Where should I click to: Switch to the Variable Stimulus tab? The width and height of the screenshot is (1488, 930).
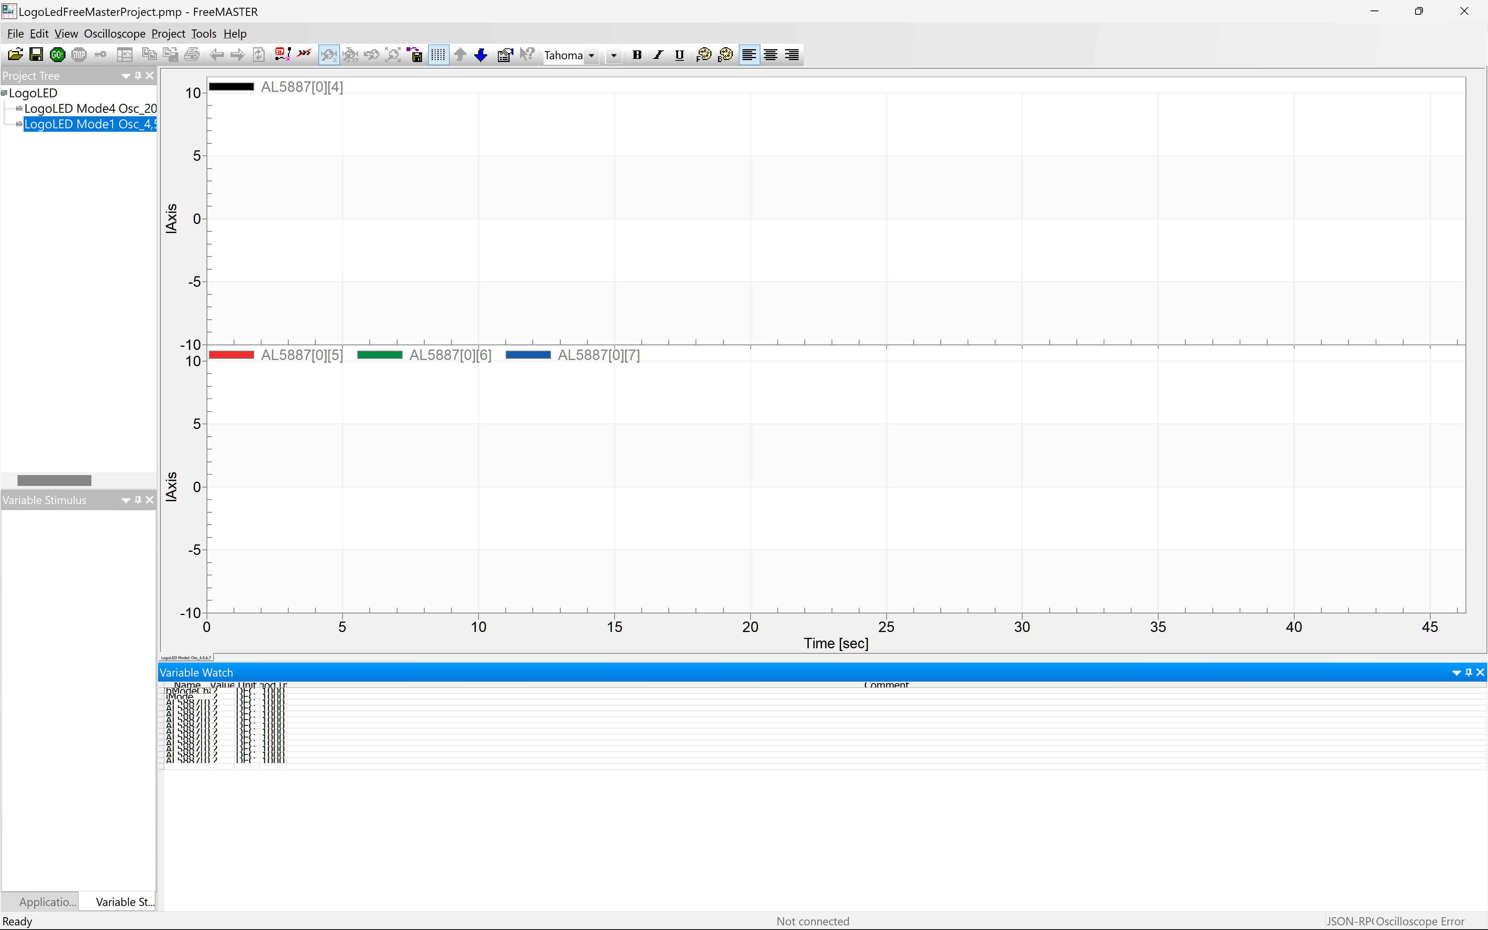point(124,902)
